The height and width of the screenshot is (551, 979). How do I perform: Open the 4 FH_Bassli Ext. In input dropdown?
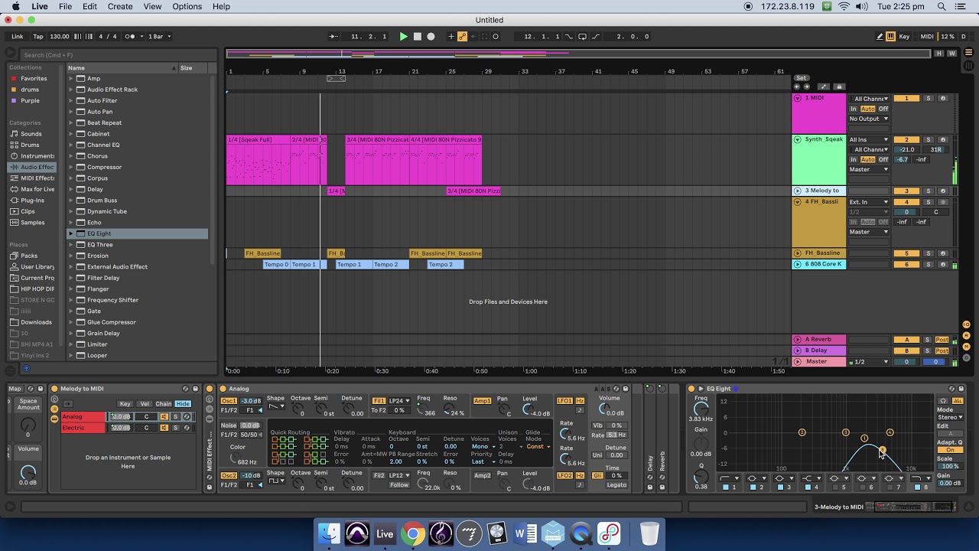tap(869, 202)
